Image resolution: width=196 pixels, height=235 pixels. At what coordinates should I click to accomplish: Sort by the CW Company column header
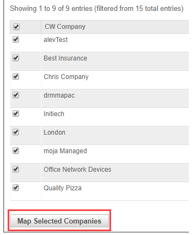(x=65, y=27)
